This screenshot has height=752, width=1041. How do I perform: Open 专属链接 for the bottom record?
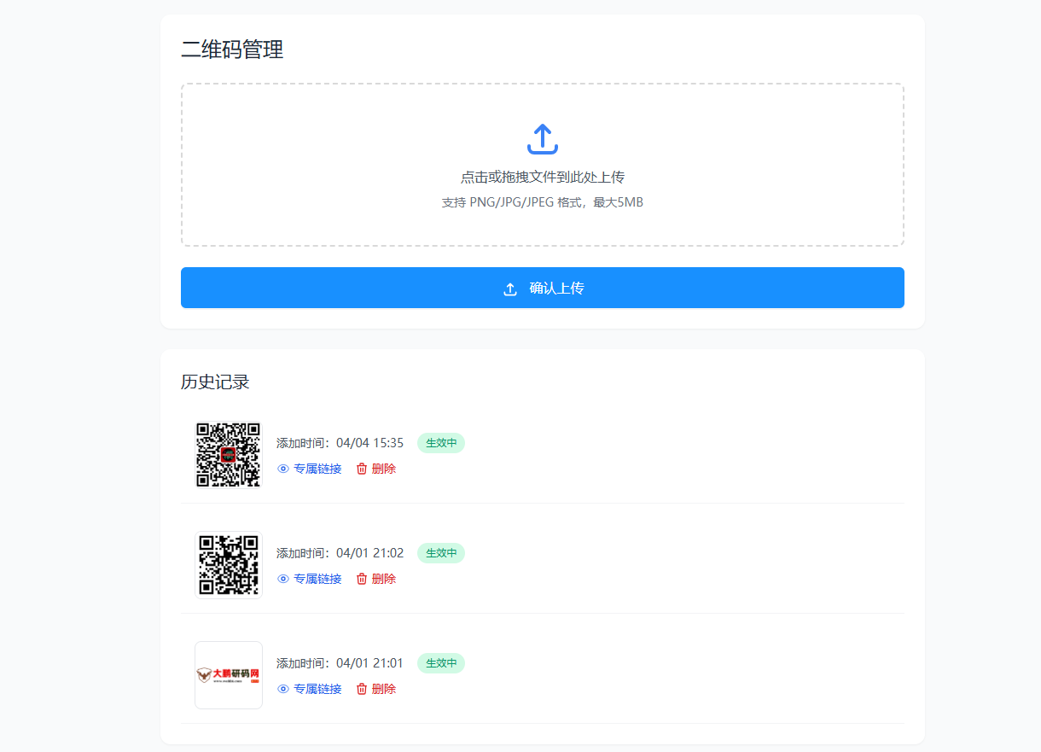point(317,689)
